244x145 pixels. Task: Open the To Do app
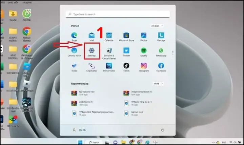[74, 67]
